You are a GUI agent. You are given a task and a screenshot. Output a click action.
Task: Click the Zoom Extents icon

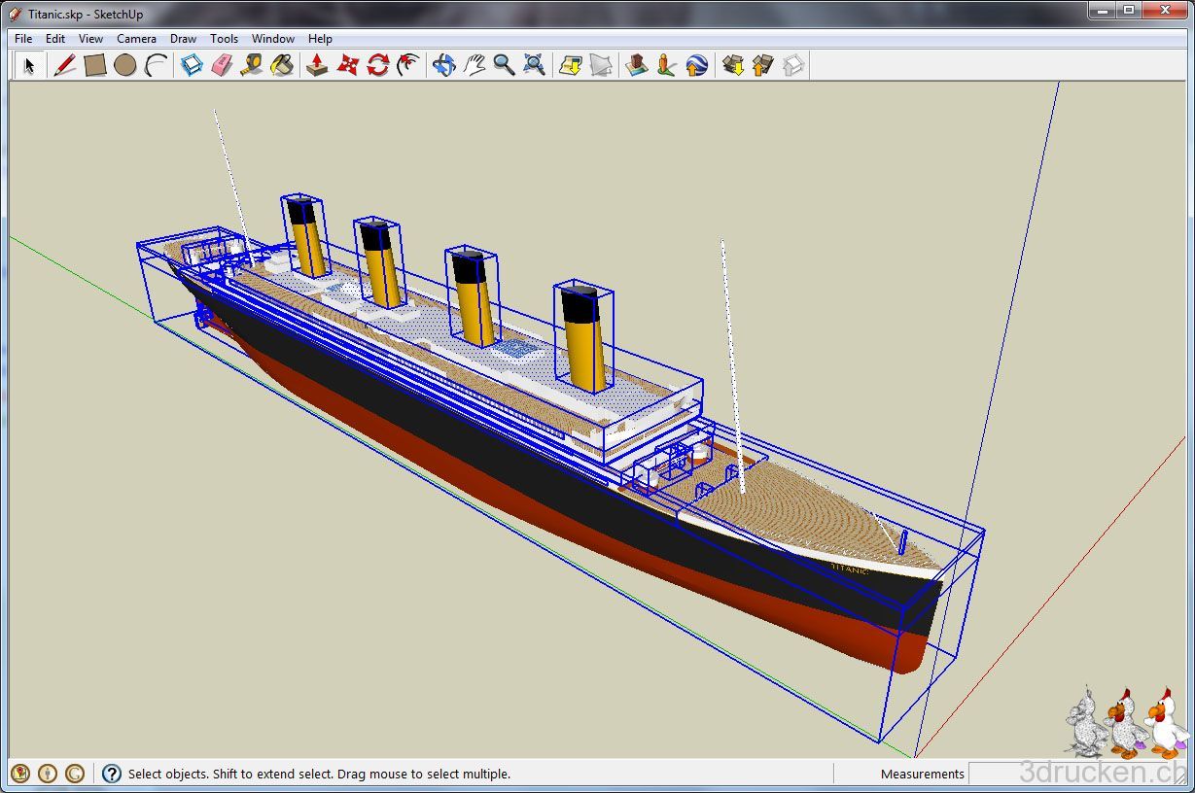pyautogui.click(x=534, y=65)
